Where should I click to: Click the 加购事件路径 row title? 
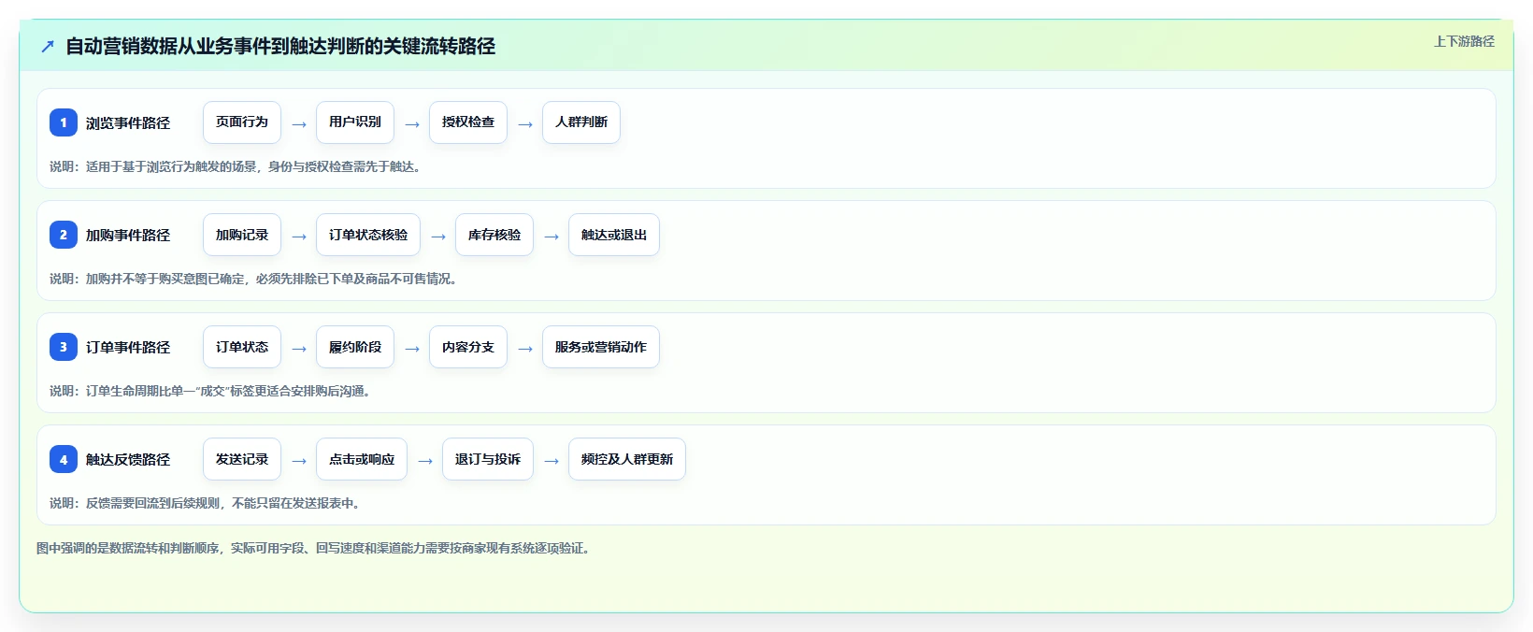[128, 235]
